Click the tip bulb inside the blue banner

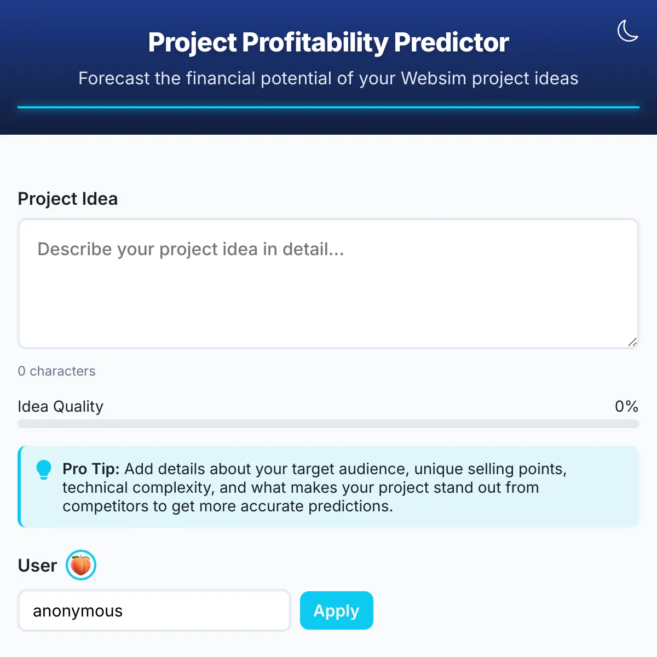pos(44,469)
